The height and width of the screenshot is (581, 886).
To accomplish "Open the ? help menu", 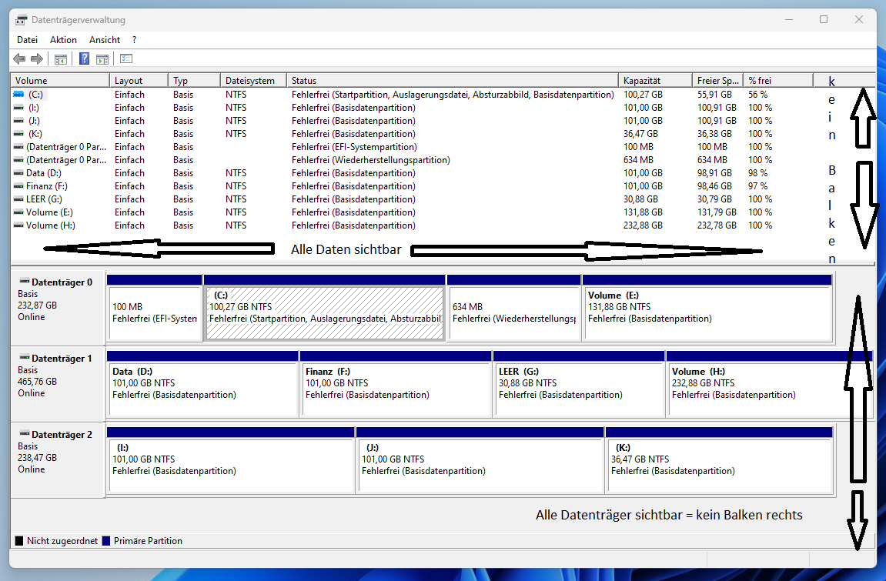I will tap(135, 40).
